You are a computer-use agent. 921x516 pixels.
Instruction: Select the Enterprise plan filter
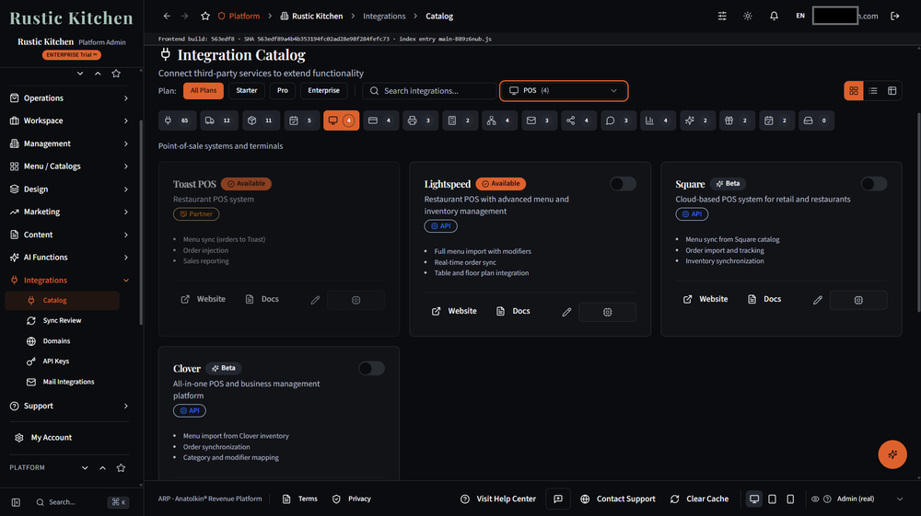pos(323,90)
